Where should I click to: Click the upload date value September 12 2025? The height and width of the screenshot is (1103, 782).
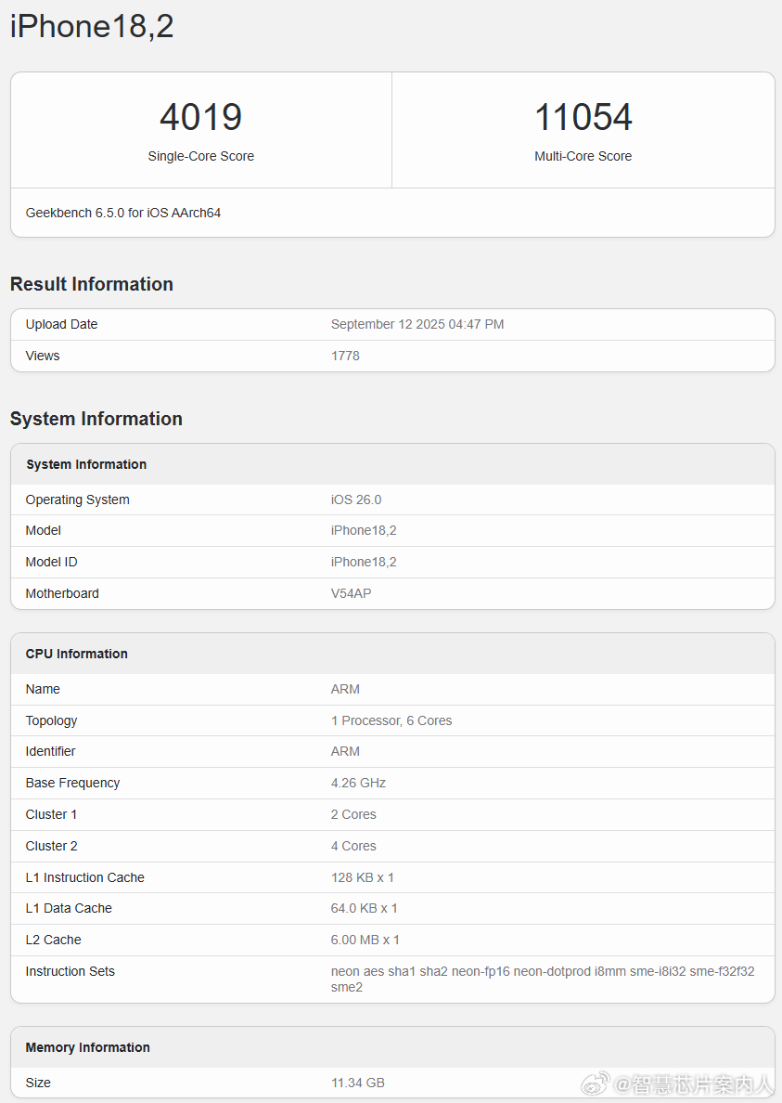(417, 324)
